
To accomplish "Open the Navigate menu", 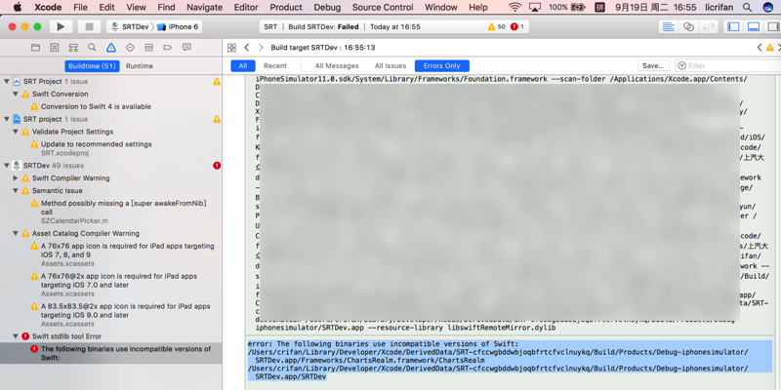I will [205, 7].
